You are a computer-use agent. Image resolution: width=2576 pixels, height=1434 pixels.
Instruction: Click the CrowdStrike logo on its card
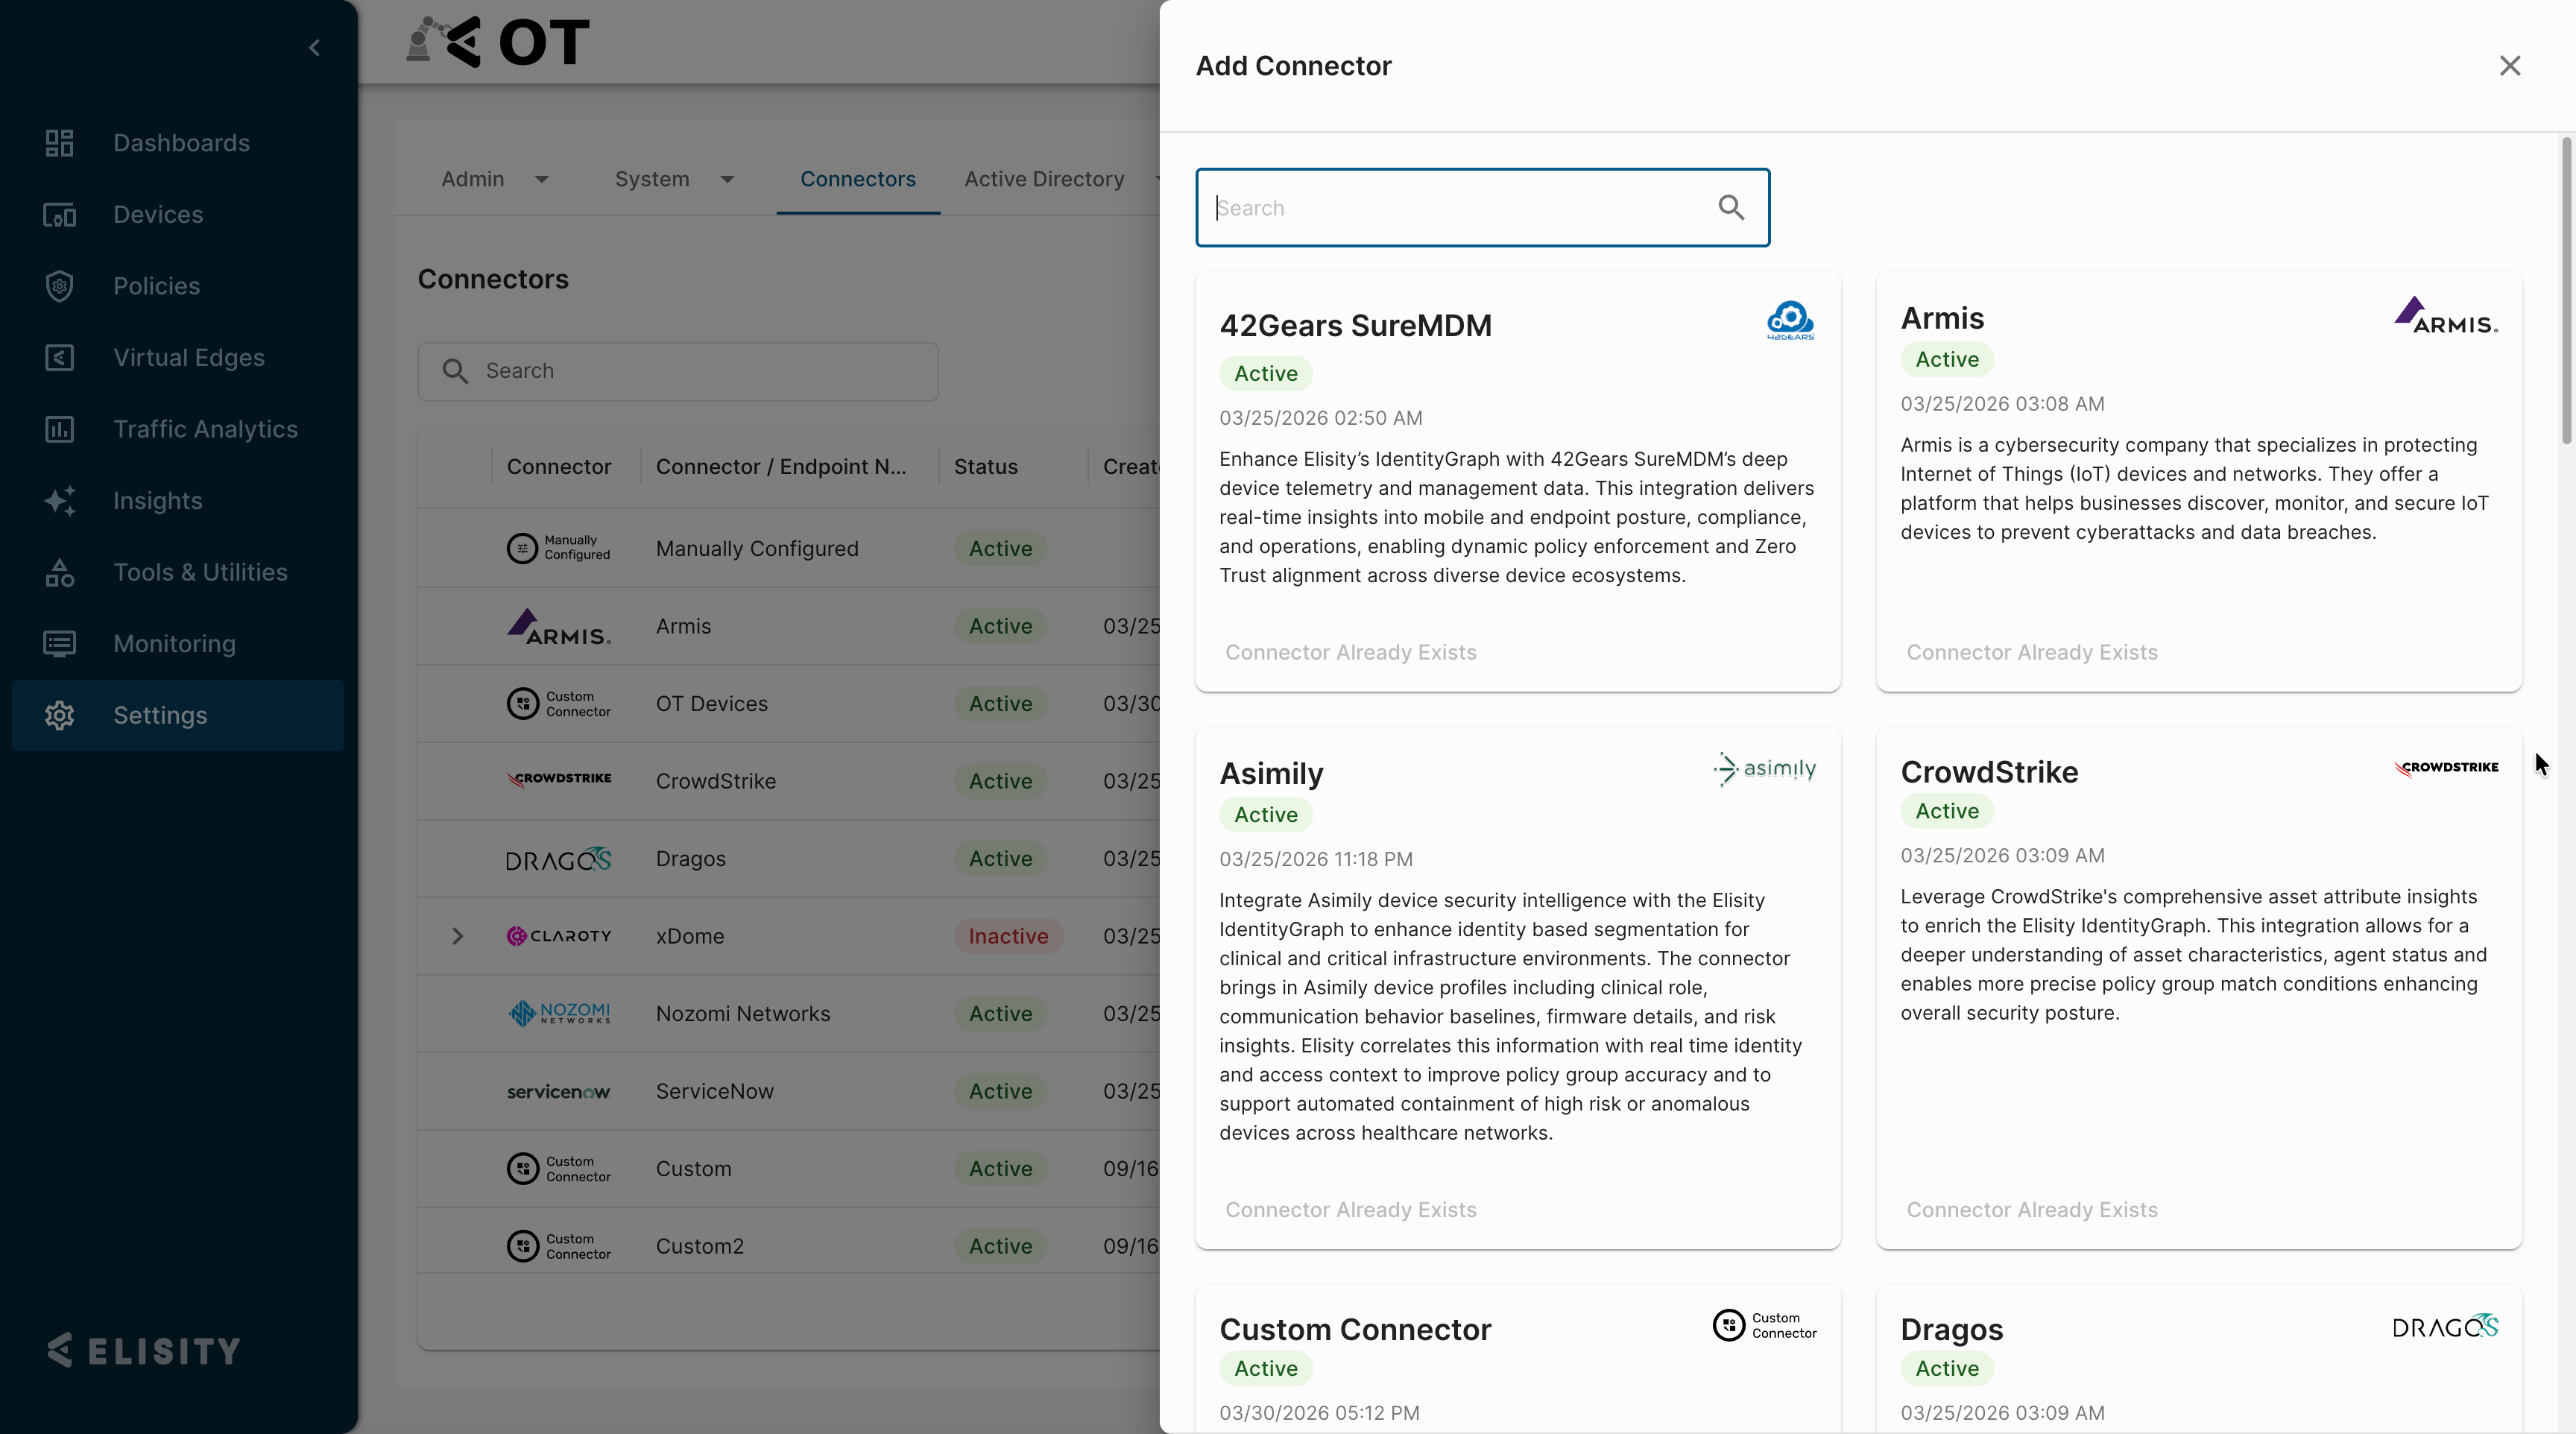[2446, 768]
